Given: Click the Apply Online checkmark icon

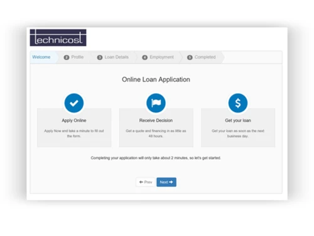Looking at the screenshot, I should [74, 103].
